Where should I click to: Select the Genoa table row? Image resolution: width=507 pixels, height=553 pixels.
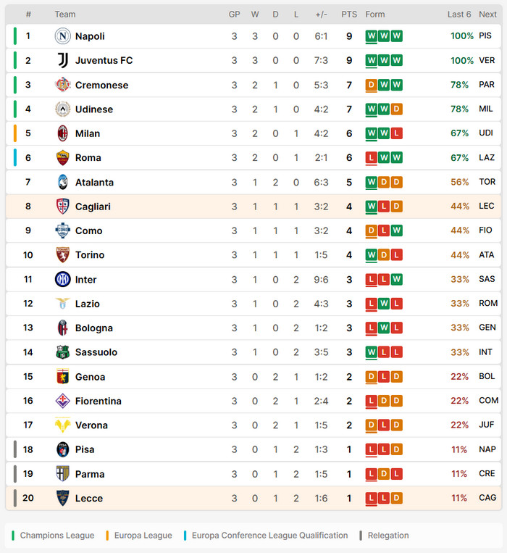click(253, 377)
